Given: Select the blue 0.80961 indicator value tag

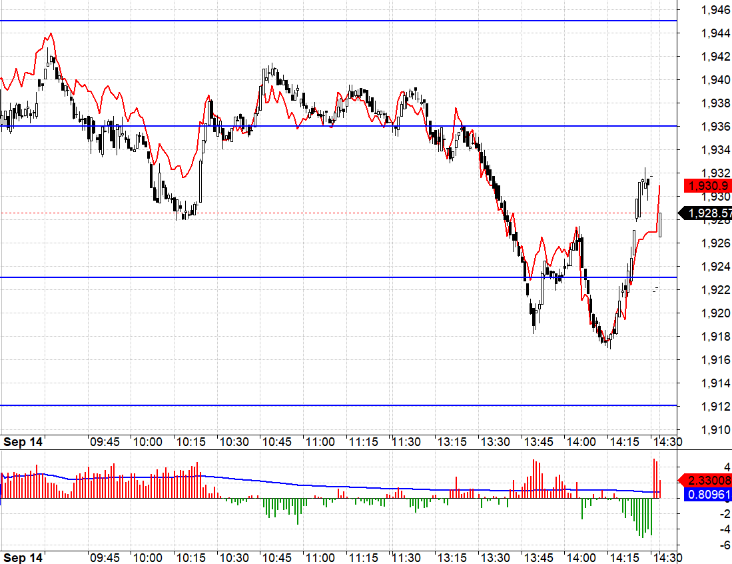Looking at the screenshot, I should pos(708,495).
